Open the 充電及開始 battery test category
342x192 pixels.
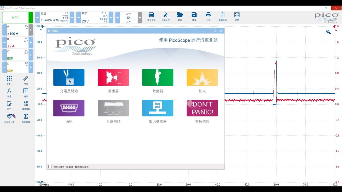69,78
